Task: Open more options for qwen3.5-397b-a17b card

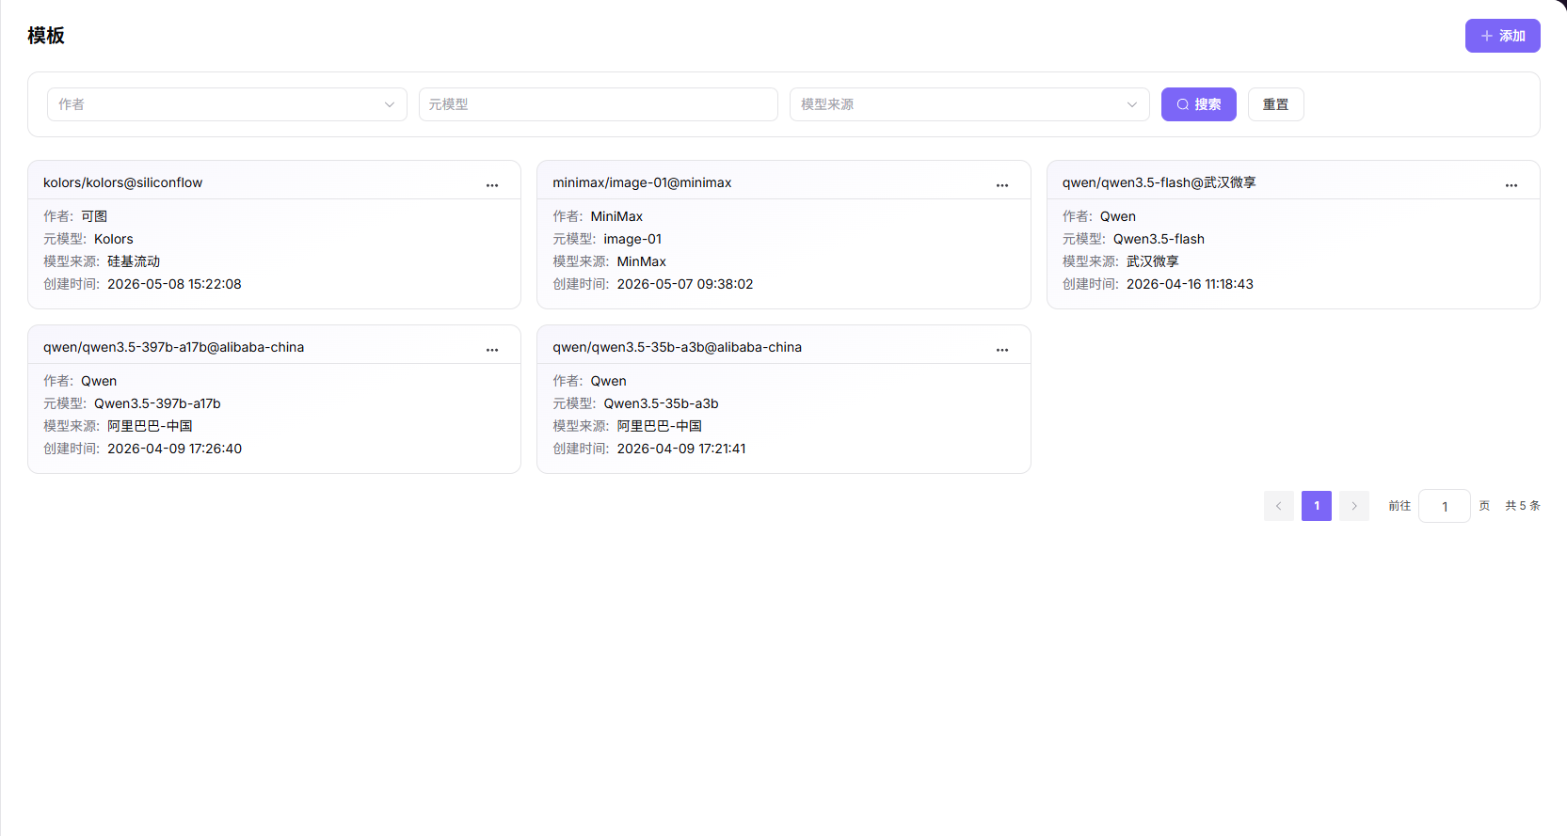Action: tap(492, 350)
